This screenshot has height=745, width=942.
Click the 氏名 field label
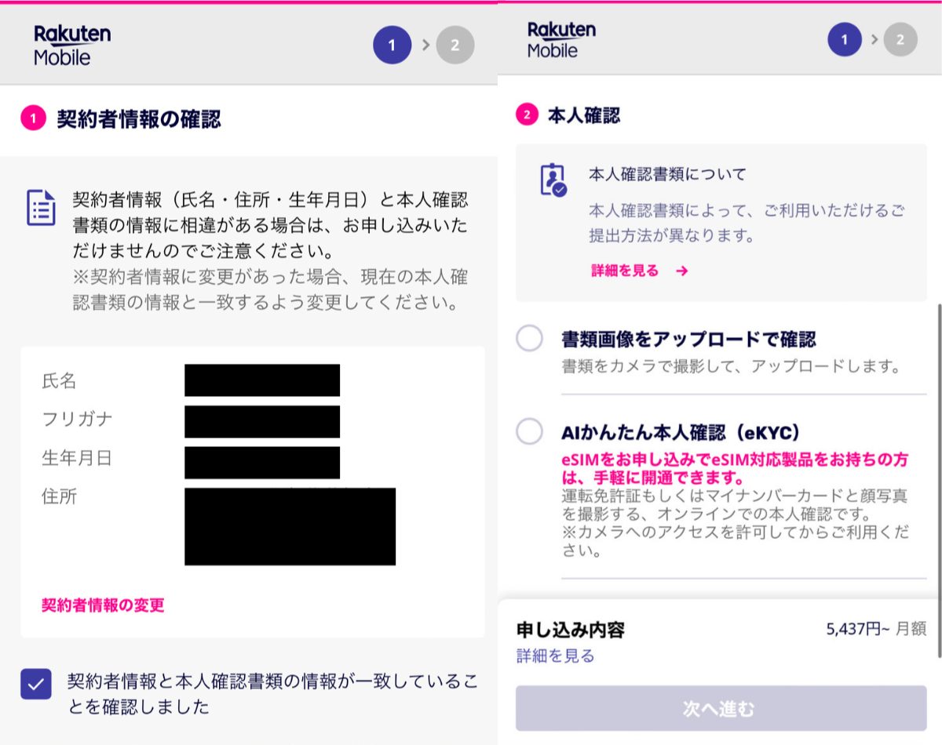59,381
